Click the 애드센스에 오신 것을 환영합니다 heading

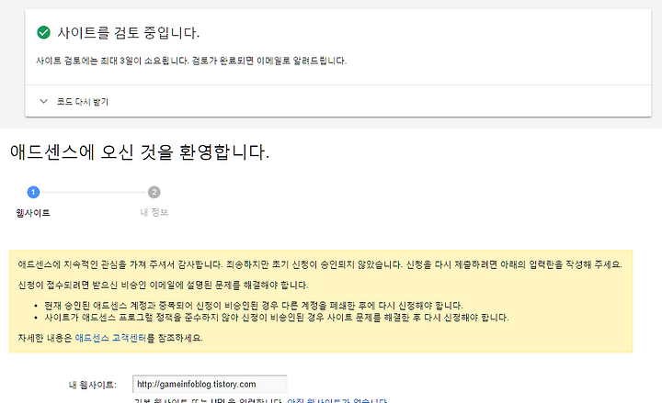pos(140,151)
